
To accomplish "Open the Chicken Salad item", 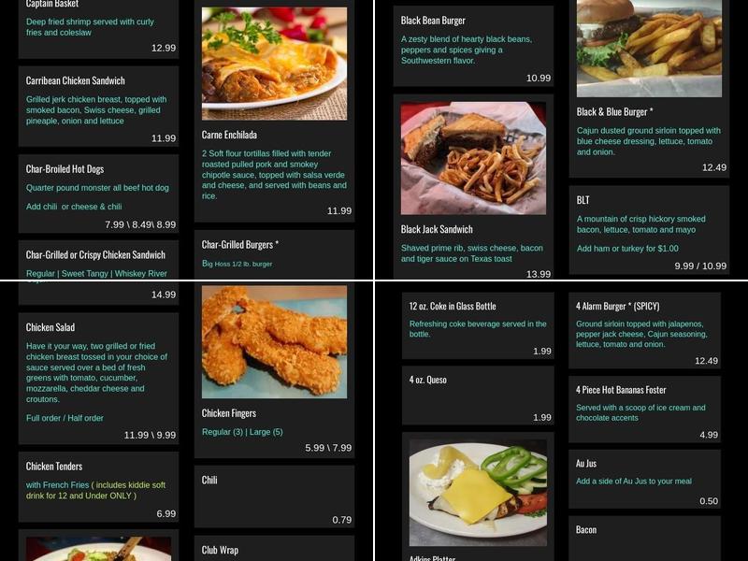I will tap(98, 379).
